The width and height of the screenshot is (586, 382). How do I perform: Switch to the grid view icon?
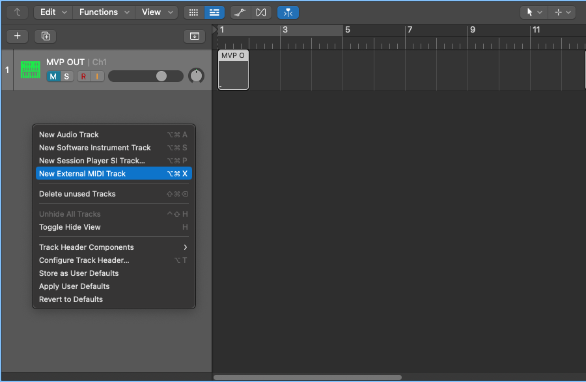[x=193, y=12]
